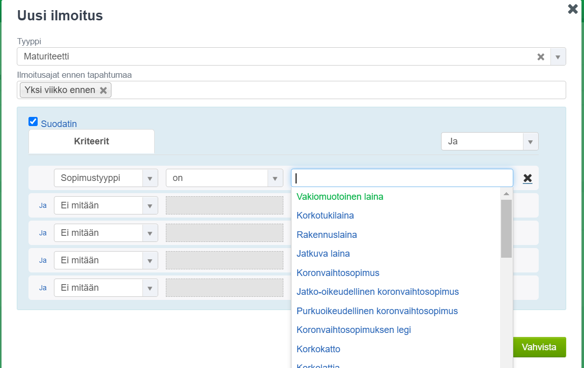Delete the Sopimustyyppi criteria row
Image resolution: width=584 pixels, height=368 pixels.
tap(528, 178)
